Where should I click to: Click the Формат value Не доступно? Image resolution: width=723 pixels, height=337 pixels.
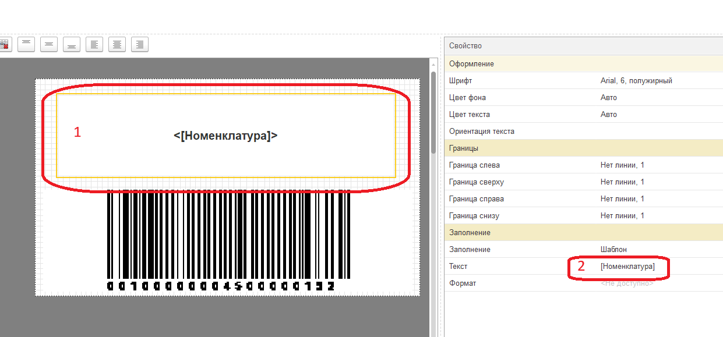click(x=627, y=283)
